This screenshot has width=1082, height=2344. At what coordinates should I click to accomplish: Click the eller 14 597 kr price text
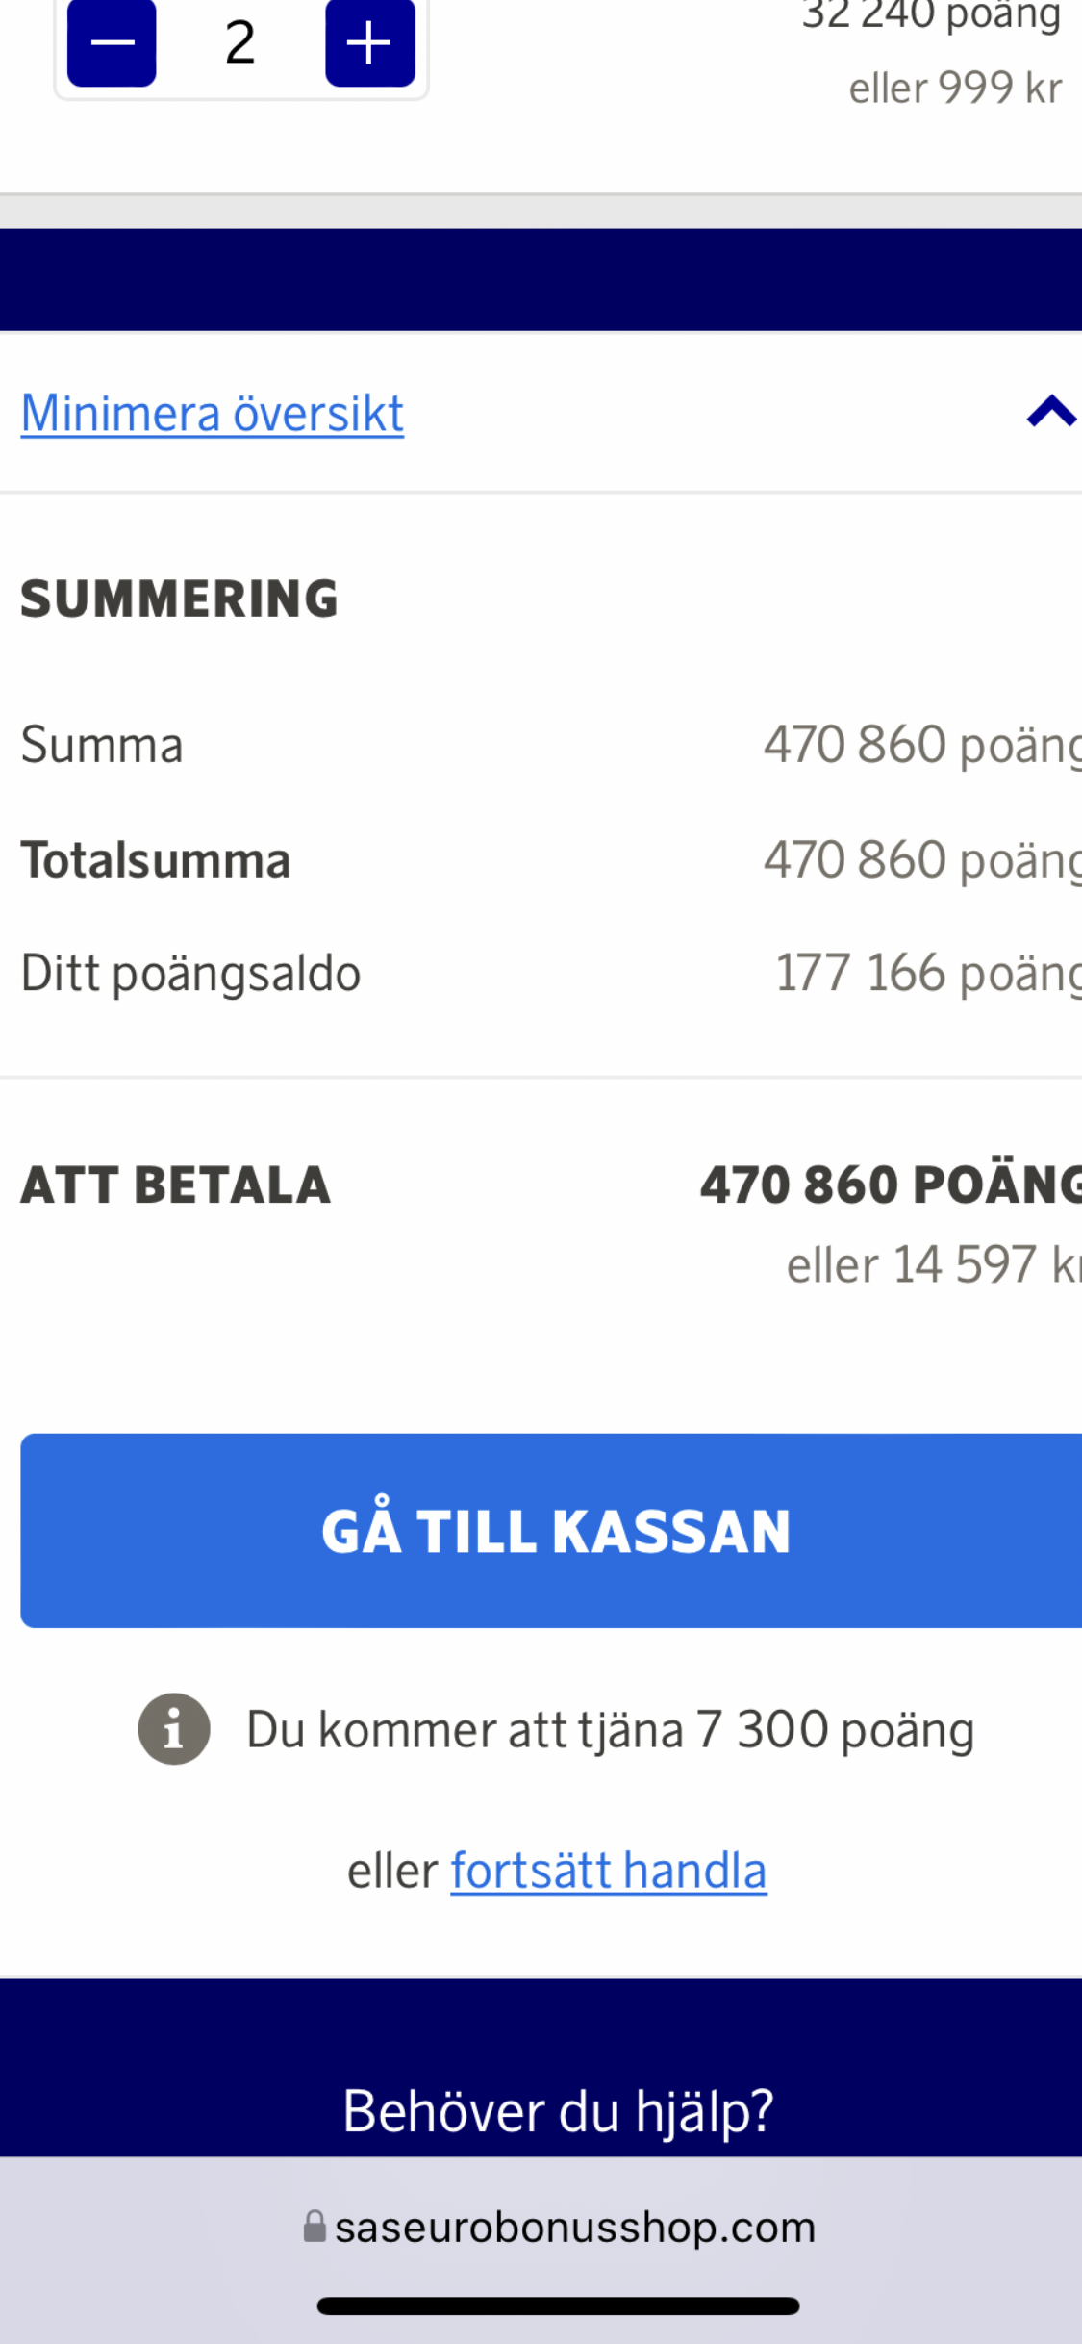click(933, 1264)
